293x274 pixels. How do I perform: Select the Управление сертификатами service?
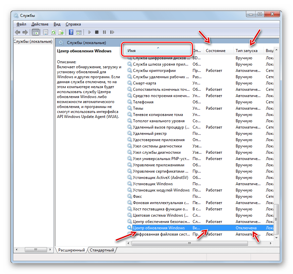pos(200,171)
